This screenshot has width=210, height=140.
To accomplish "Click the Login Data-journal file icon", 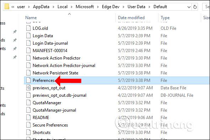I will 28,43.
